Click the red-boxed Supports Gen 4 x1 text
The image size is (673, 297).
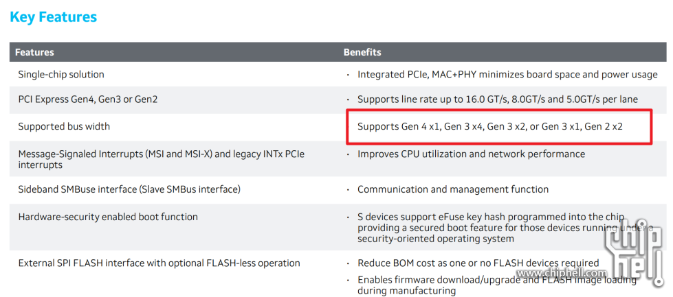[x=489, y=126]
